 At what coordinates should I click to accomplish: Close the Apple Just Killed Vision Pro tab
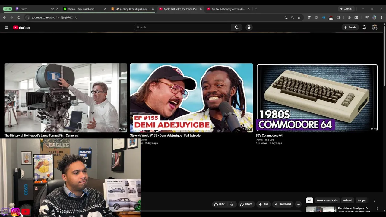click(x=201, y=9)
